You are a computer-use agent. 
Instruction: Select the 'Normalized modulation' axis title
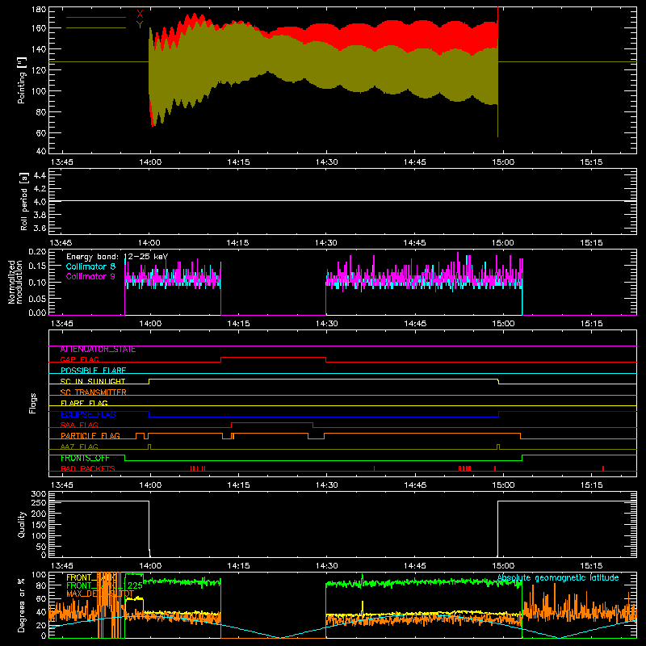[x=15, y=282]
